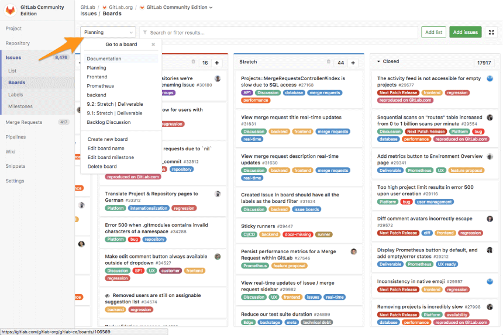
Task: Add new issue to the 16-count list
Action: point(217,63)
